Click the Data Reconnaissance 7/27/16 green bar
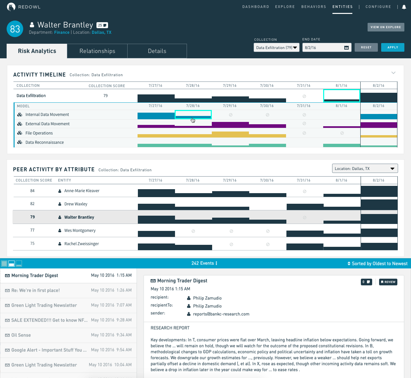The height and width of the screenshot is (378, 411). (156, 145)
